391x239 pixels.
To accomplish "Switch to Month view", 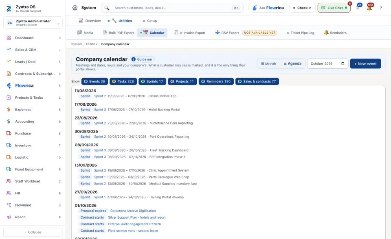I will click(x=268, y=64).
